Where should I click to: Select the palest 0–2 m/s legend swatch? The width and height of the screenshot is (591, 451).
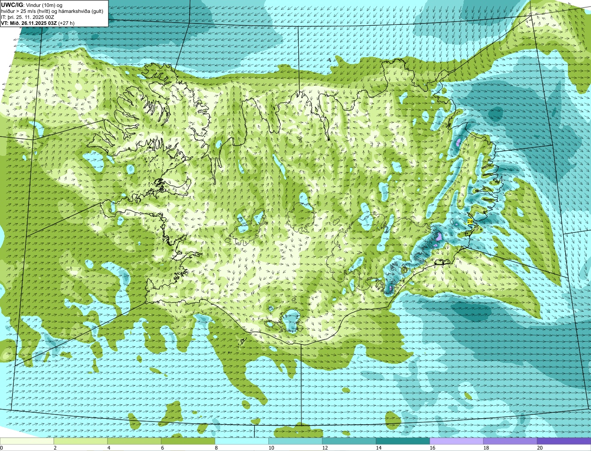point(27,441)
